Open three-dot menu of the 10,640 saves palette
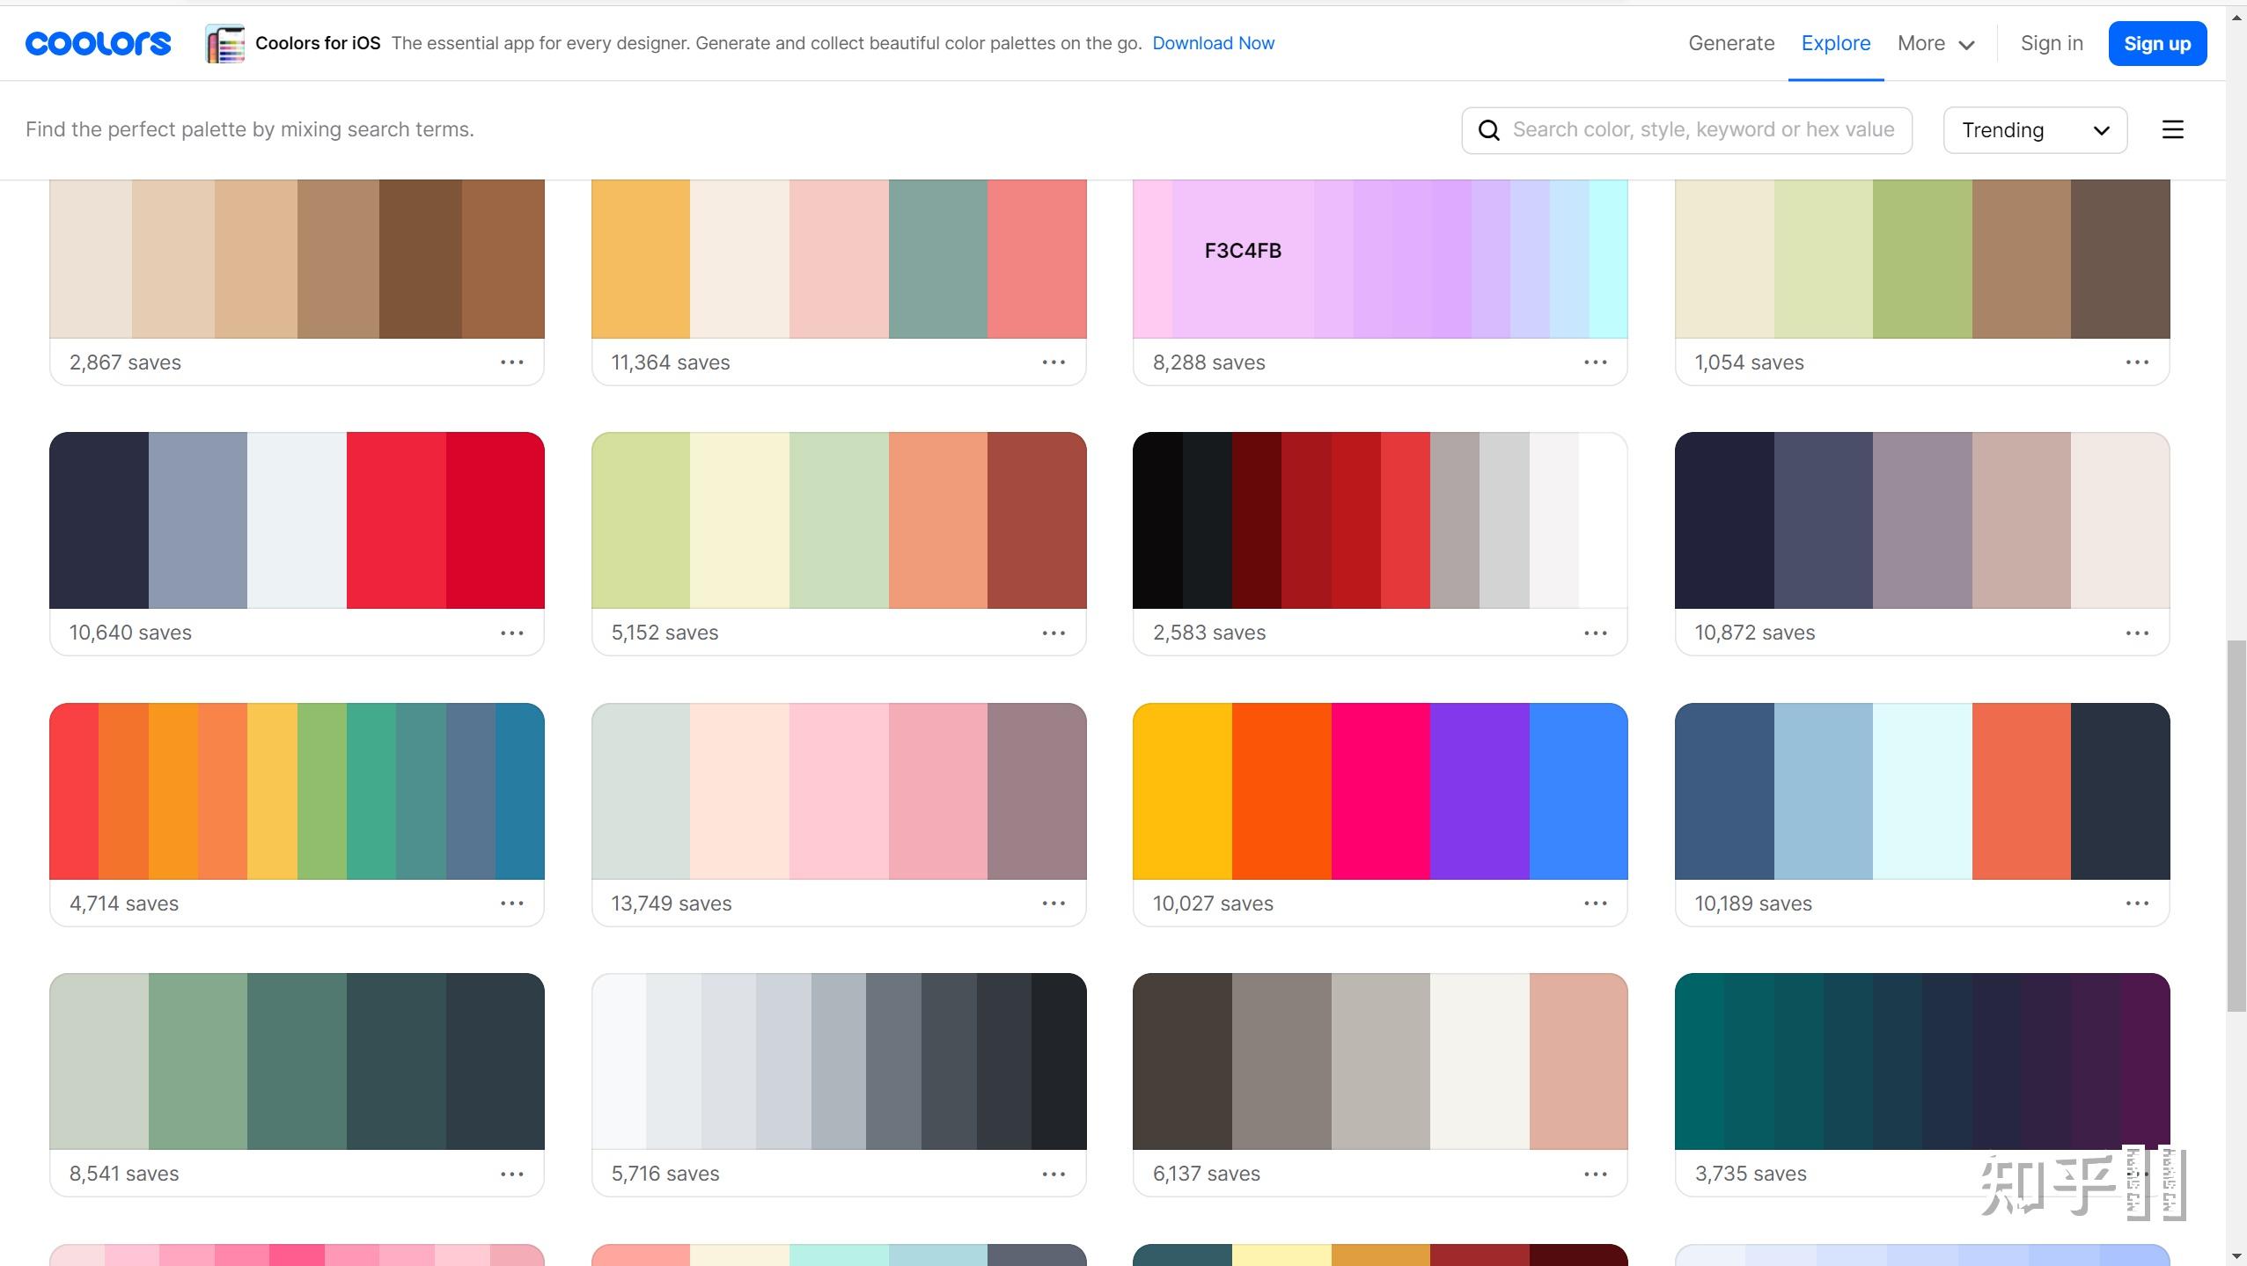Viewport: 2247px width, 1266px height. pos(511,633)
